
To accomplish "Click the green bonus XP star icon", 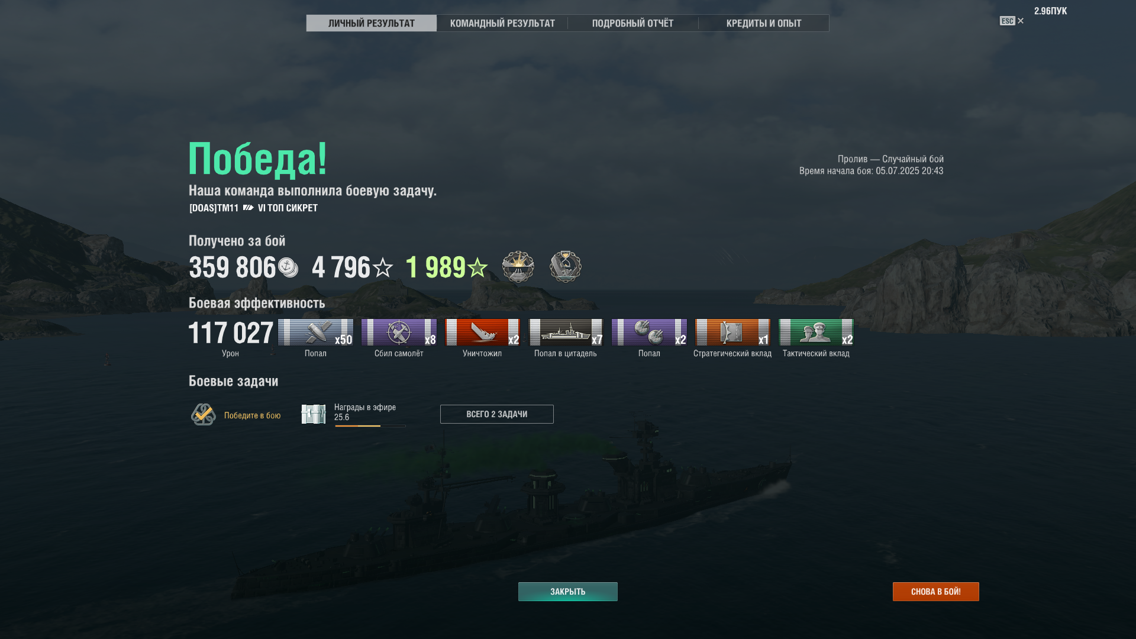I will pos(477,268).
